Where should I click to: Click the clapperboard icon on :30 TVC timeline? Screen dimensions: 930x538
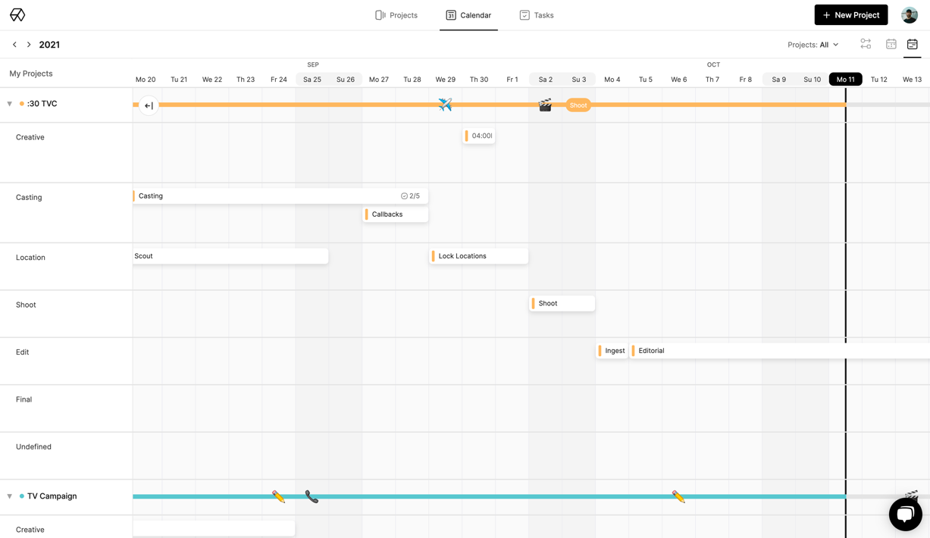pyautogui.click(x=545, y=105)
